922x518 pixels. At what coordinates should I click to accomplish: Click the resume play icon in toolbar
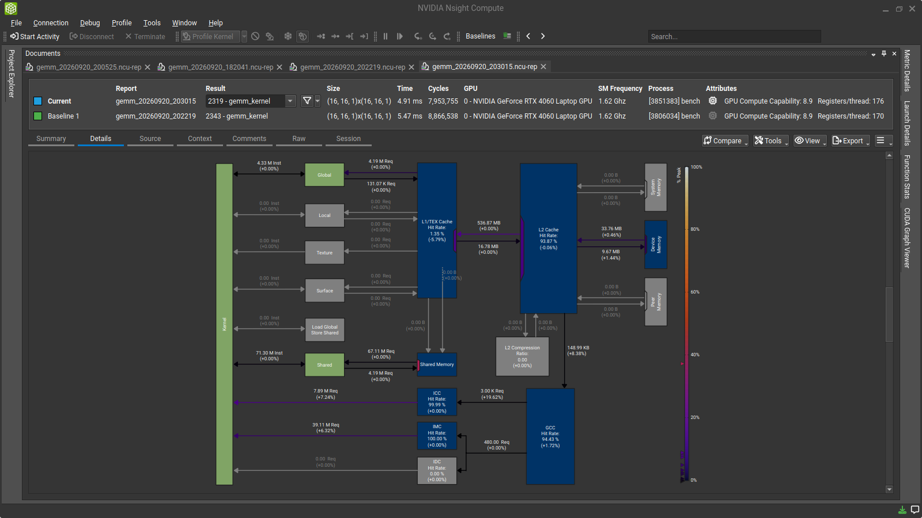coord(400,36)
